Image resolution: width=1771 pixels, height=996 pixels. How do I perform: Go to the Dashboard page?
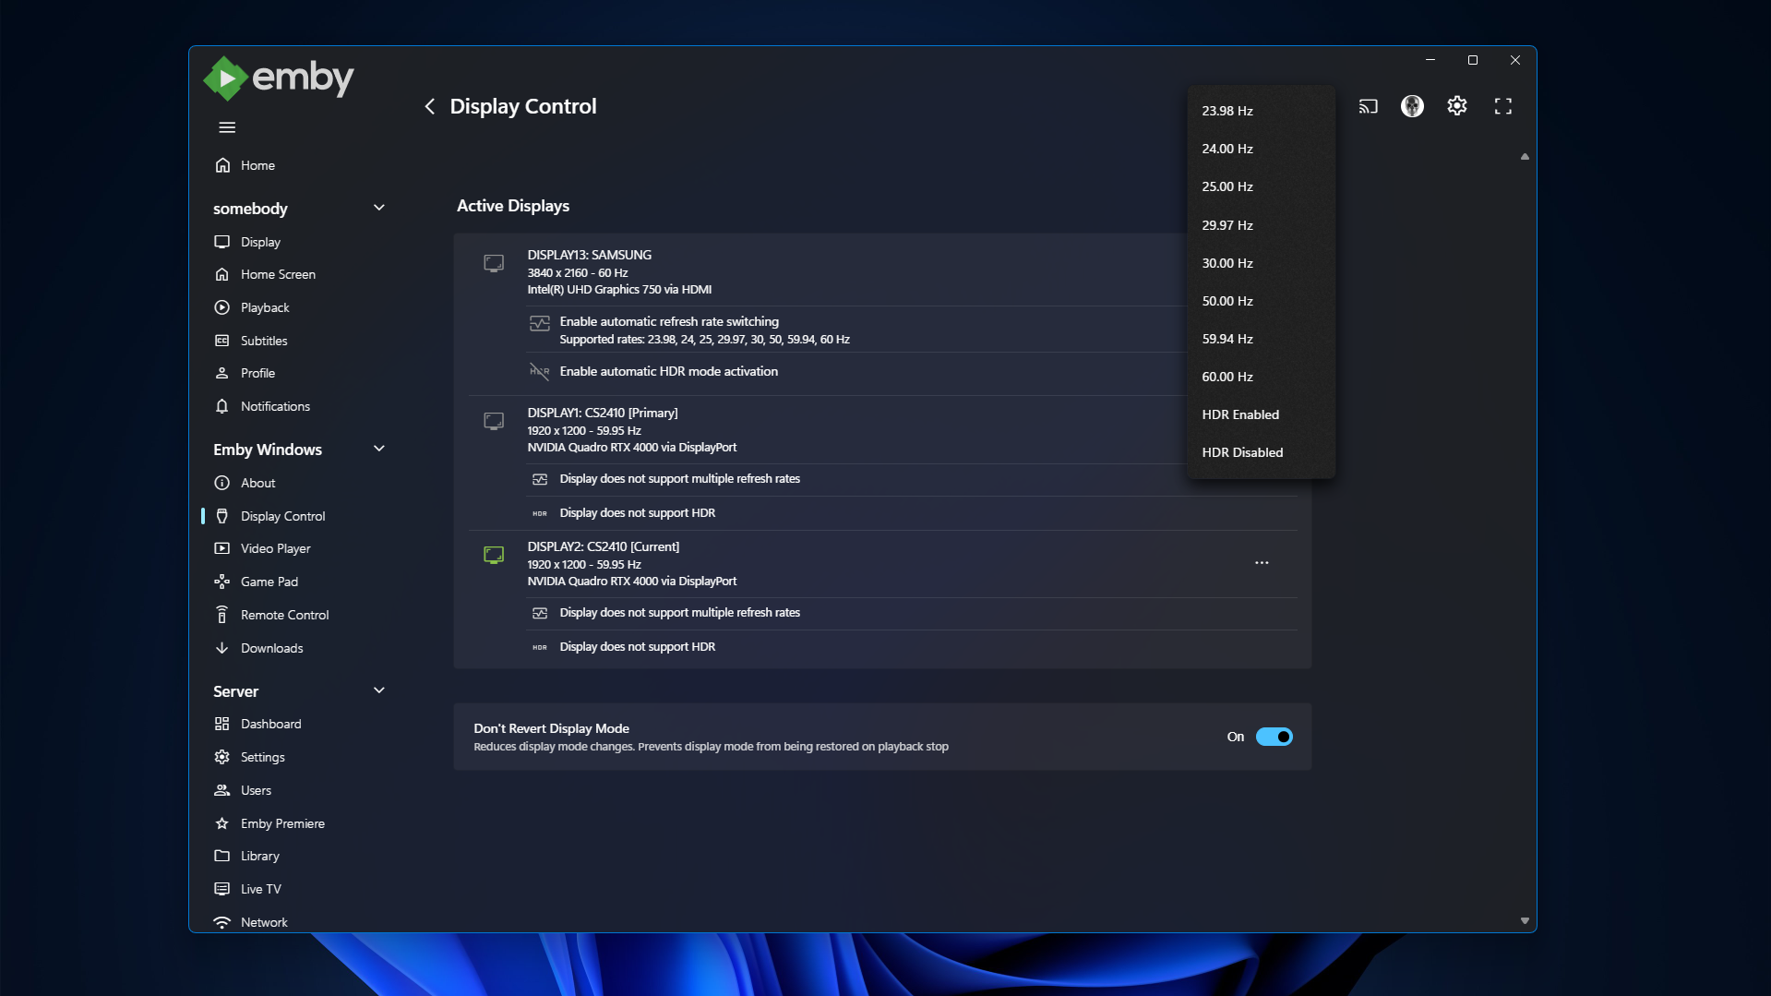pyautogui.click(x=270, y=724)
